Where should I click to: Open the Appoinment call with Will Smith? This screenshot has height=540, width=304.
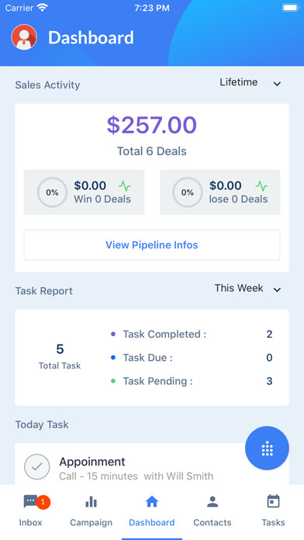[136, 469]
